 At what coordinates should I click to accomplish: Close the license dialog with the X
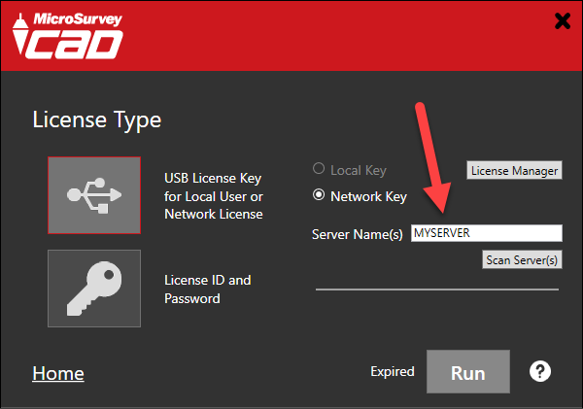pyautogui.click(x=563, y=20)
